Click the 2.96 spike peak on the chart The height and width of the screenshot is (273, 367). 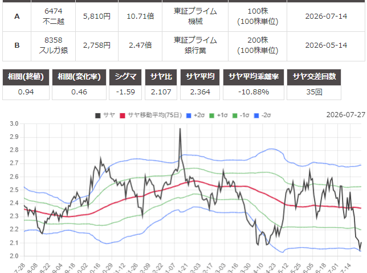pos(180,129)
